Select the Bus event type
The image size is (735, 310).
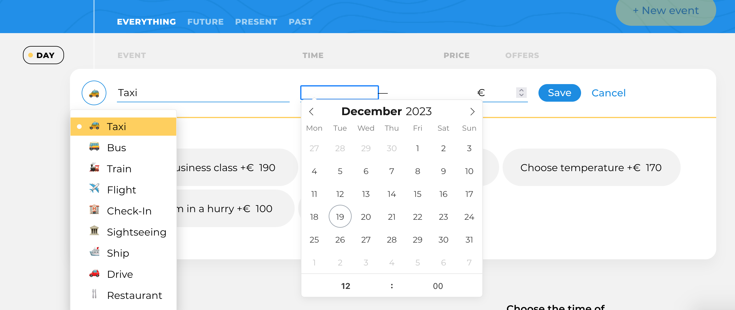click(x=123, y=148)
